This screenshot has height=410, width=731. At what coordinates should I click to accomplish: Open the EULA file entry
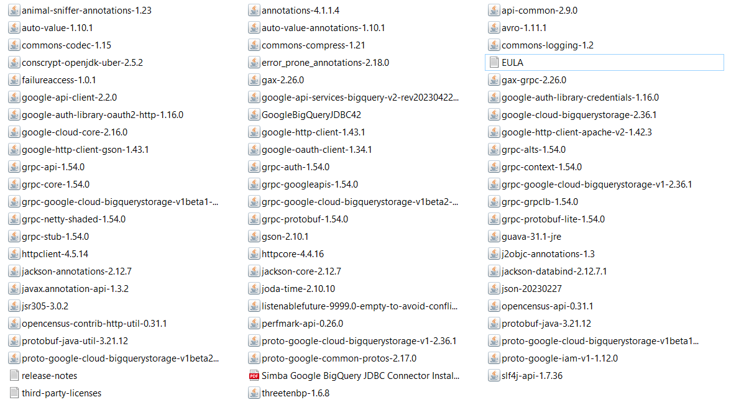click(x=510, y=62)
